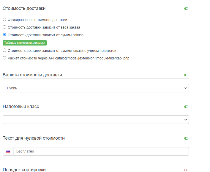Click the Налоговый класс heading
Screen dimensions: 210x172
[21, 106]
